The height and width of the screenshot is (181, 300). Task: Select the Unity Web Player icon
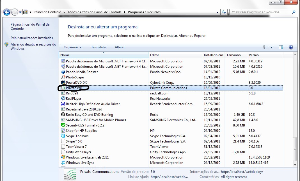tap(63, 152)
